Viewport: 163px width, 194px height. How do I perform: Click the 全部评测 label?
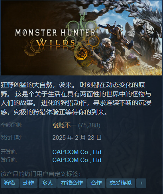[11, 125]
